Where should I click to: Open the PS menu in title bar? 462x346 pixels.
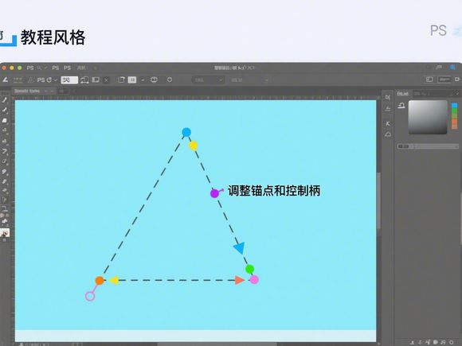pyautogui.click(x=30, y=68)
